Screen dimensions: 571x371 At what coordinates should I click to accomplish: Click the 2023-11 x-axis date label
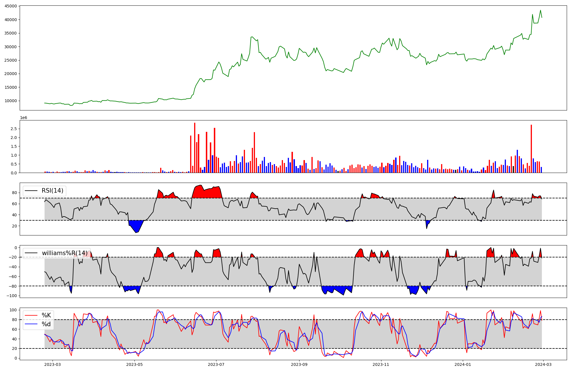pos(381,364)
